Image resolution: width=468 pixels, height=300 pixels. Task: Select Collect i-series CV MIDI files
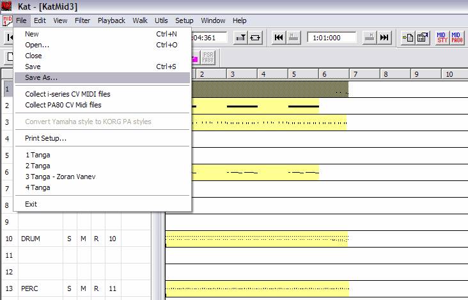pos(102,94)
